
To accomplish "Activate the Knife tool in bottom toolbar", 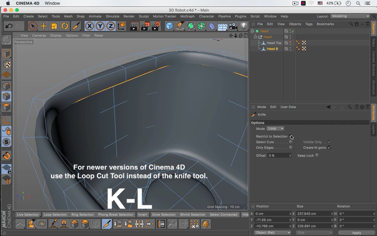I will click(x=107, y=224).
